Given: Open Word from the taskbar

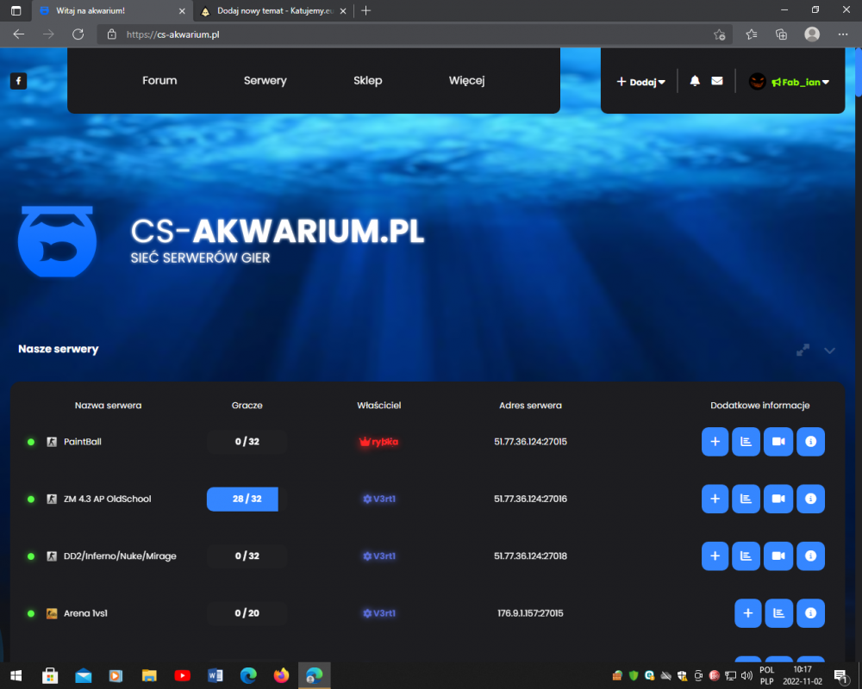Looking at the screenshot, I should (x=215, y=675).
